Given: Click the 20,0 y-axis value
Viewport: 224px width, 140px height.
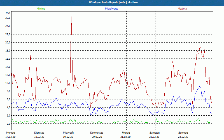Looking at the screenshot, I should coord(8,43).
